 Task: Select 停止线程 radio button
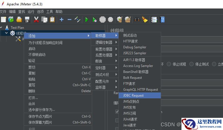(169, 64)
